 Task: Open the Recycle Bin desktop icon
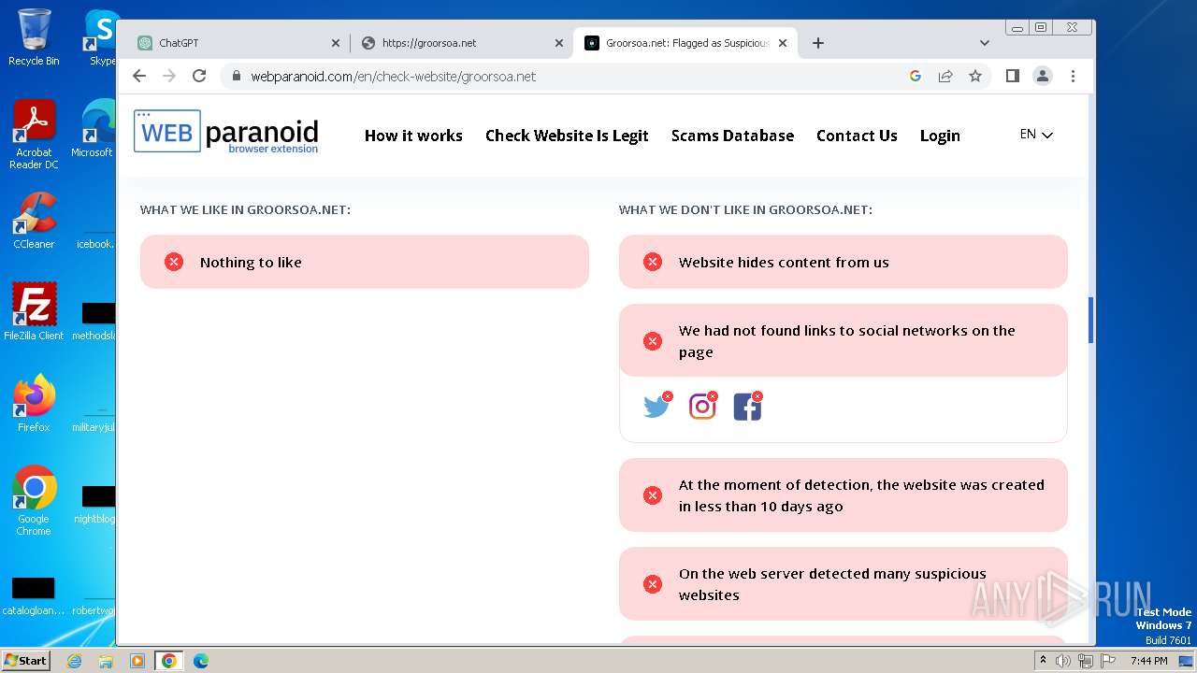[34, 37]
